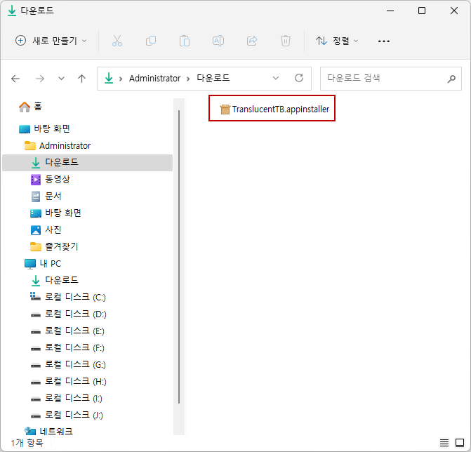Click the 사진 pictures icon
This screenshot has height=452, width=471.
pyautogui.click(x=36, y=230)
